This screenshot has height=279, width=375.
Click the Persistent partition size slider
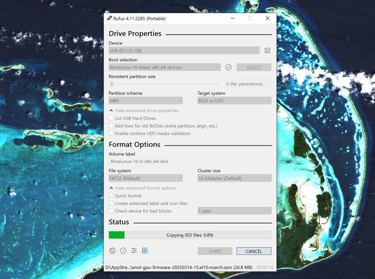coord(164,84)
